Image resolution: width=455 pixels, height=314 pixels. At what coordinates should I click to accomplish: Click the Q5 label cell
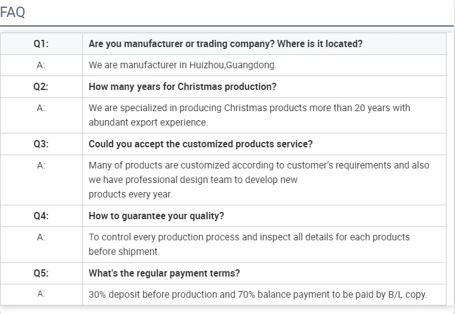point(41,274)
